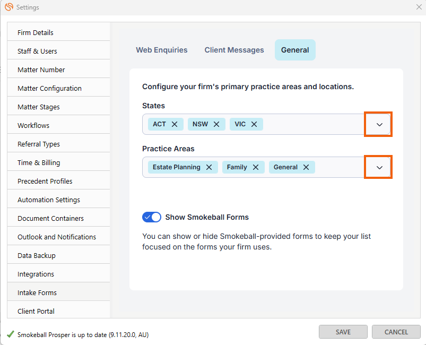Click the green up-to-date checkmark icon
The image size is (426, 345).
[11, 334]
